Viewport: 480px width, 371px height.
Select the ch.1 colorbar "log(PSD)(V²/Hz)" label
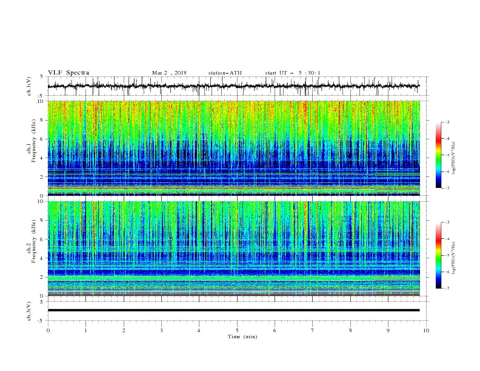[x=454, y=158]
